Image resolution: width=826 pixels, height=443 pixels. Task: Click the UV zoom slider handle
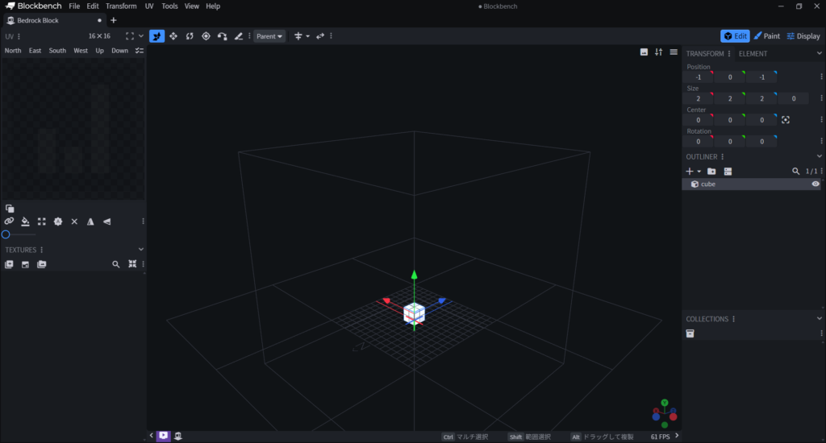coord(6,234)
